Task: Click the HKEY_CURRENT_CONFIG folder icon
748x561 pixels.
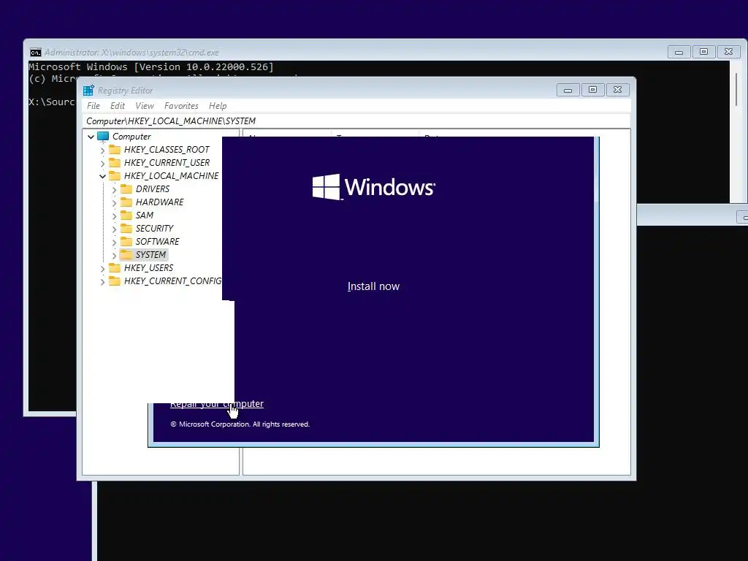Action: [115, 281]
